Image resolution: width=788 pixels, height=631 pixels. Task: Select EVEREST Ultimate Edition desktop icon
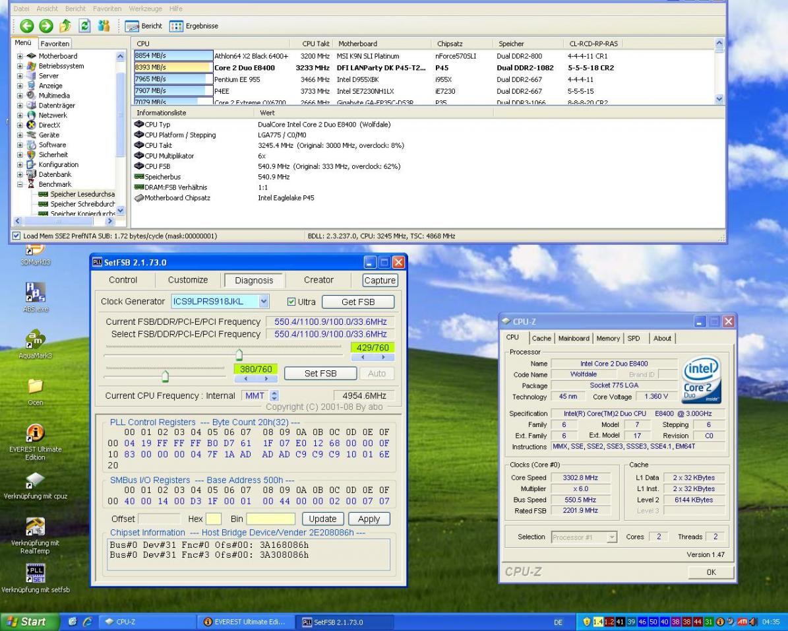[35, 442]
